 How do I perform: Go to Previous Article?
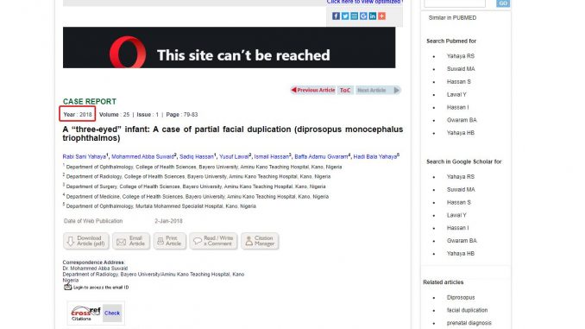pyautogui.click(x=313, y=90)
